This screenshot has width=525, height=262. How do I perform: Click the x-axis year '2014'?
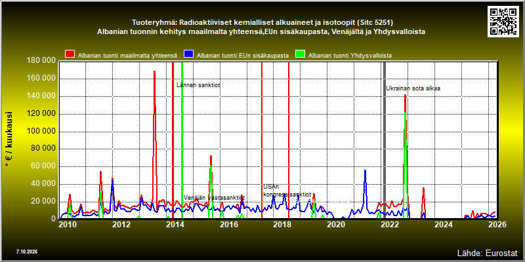point(175,225)
